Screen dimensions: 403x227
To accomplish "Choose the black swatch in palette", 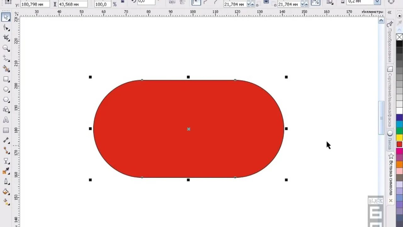I will click(399, 44).
